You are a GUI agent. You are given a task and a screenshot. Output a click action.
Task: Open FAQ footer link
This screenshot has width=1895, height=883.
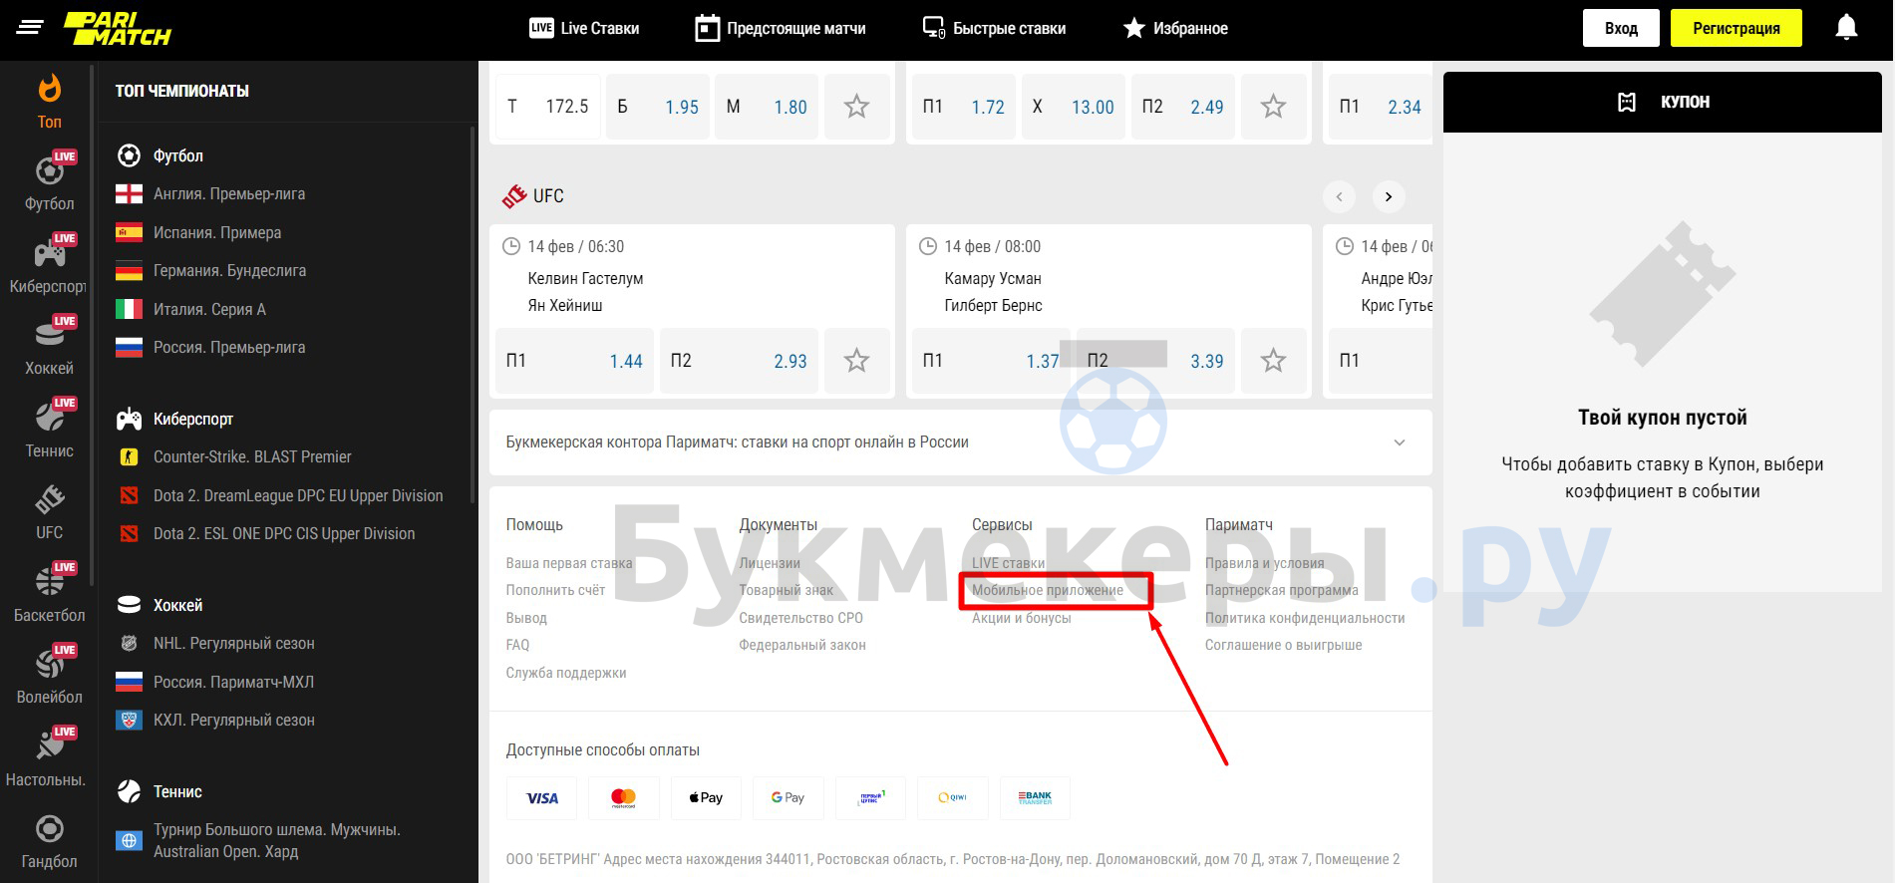(x=517, y=645)
